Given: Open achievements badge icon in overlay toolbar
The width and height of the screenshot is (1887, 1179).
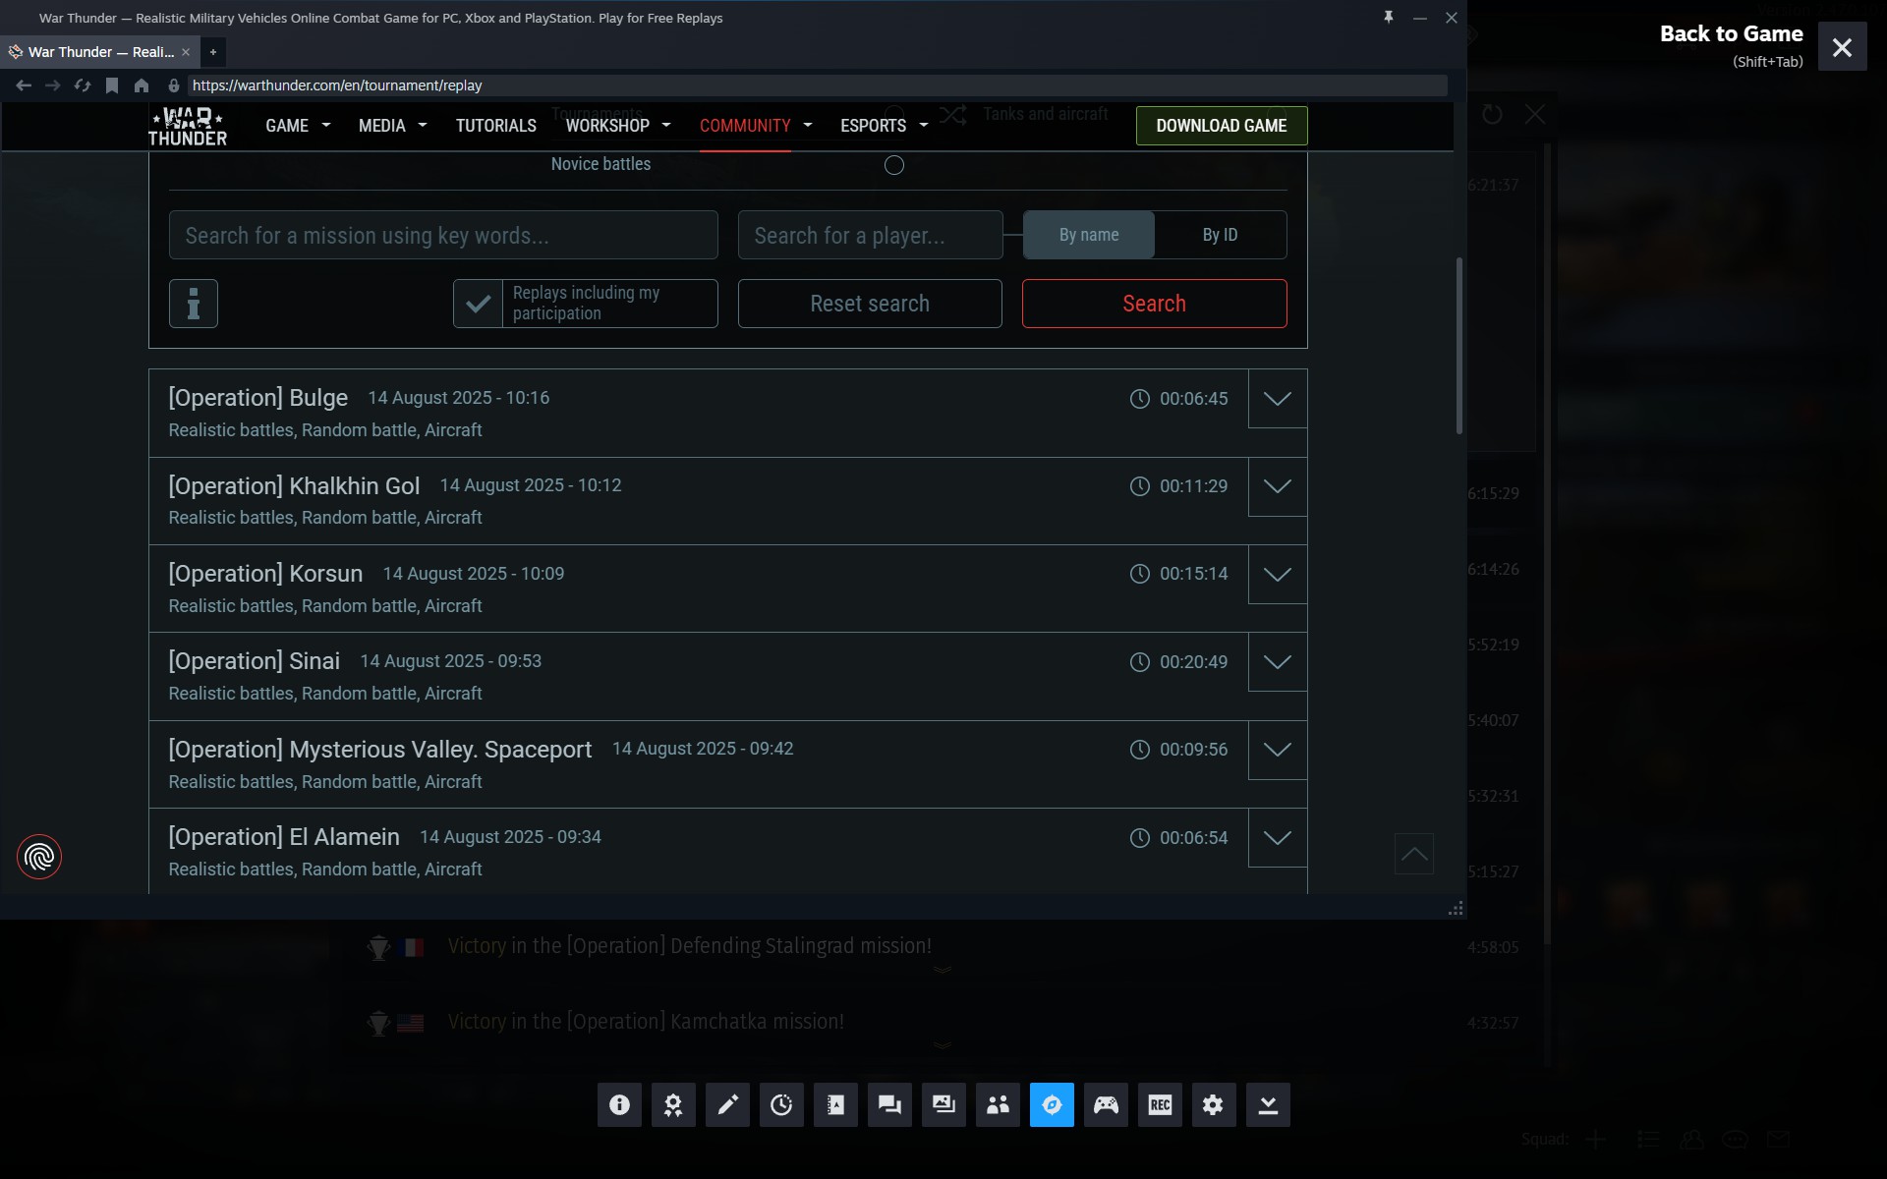Looking at the screenshot, I should [x=673, y=1105].
